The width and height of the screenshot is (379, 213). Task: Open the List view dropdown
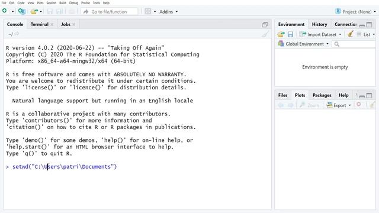click(x=366, y=34)
